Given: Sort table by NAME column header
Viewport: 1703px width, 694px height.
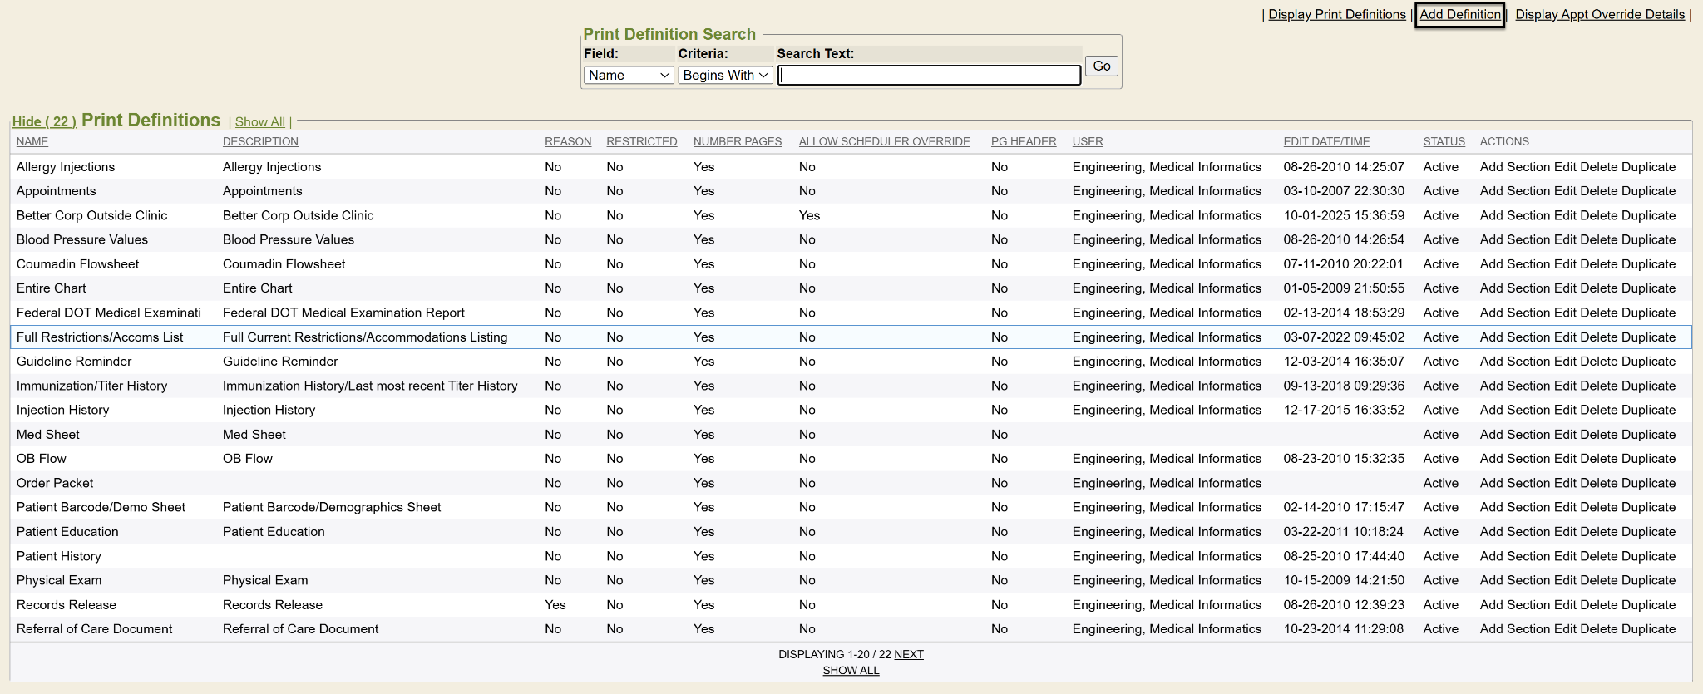Looking at the screenshot, I should [32, 142].
